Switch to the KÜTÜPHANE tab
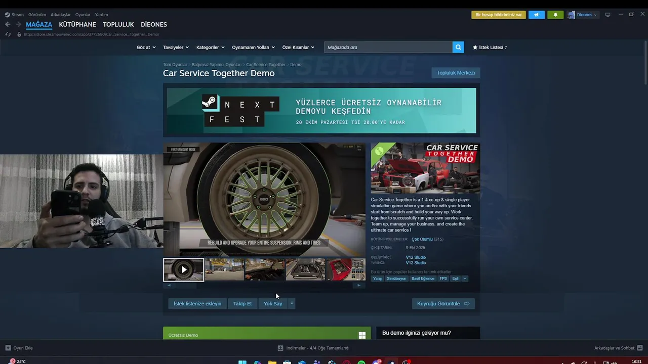 [77, 24]
